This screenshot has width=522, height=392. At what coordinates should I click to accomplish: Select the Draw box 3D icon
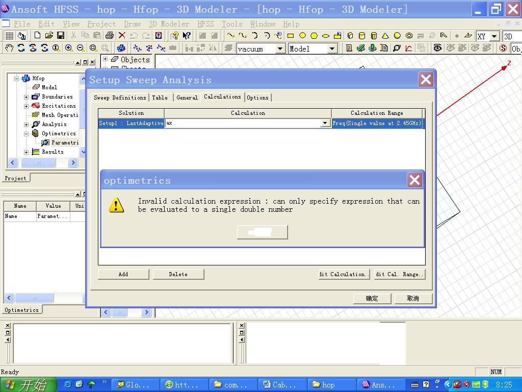(x=350, y=36)
